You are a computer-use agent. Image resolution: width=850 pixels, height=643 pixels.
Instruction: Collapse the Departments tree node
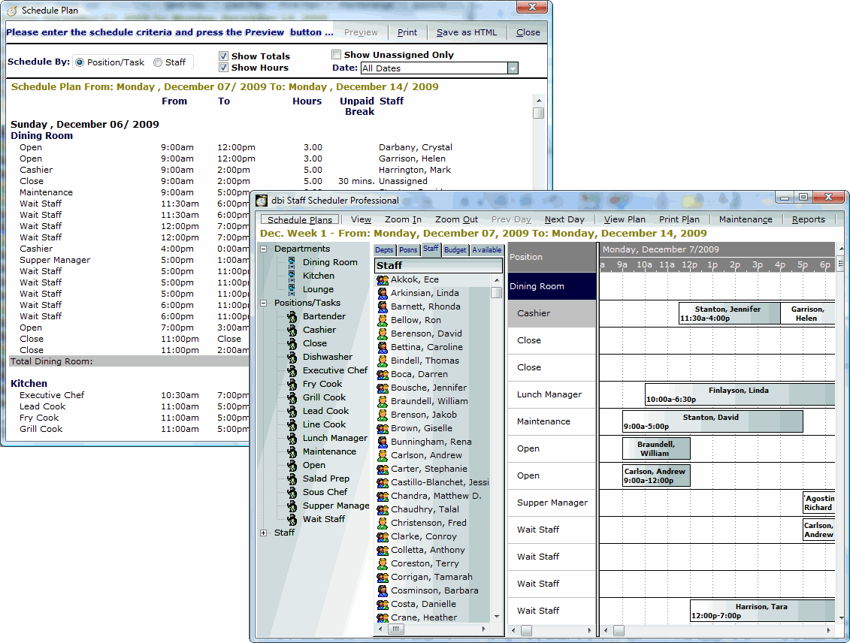coord(264,249)
